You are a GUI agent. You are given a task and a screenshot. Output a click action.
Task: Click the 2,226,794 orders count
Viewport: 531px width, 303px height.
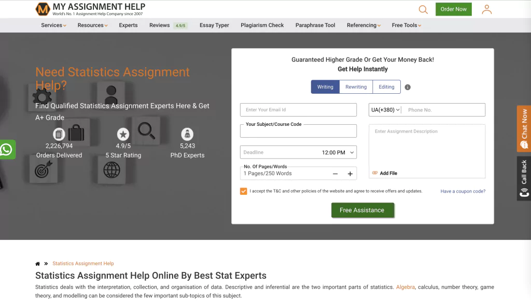pyautogui.click(x=59, y=146)
